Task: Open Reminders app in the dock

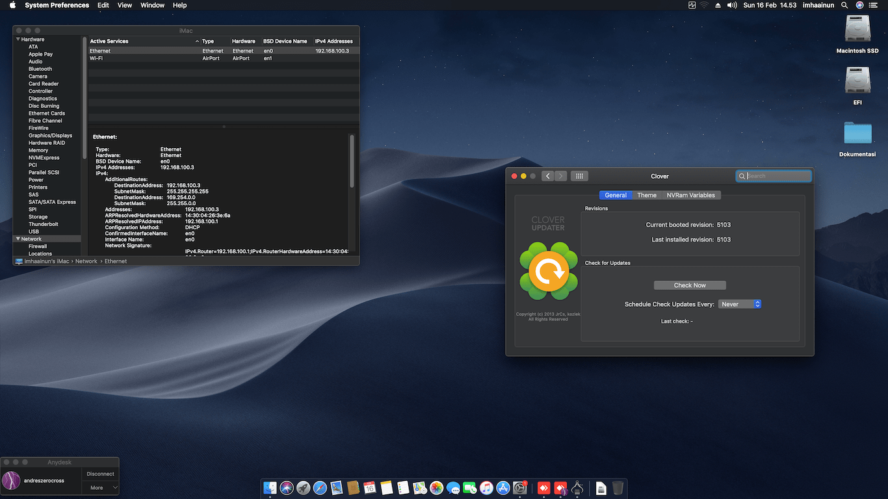Action: click(403, 488)
